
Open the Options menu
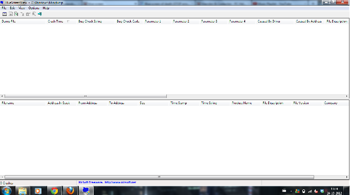point(34,8)
